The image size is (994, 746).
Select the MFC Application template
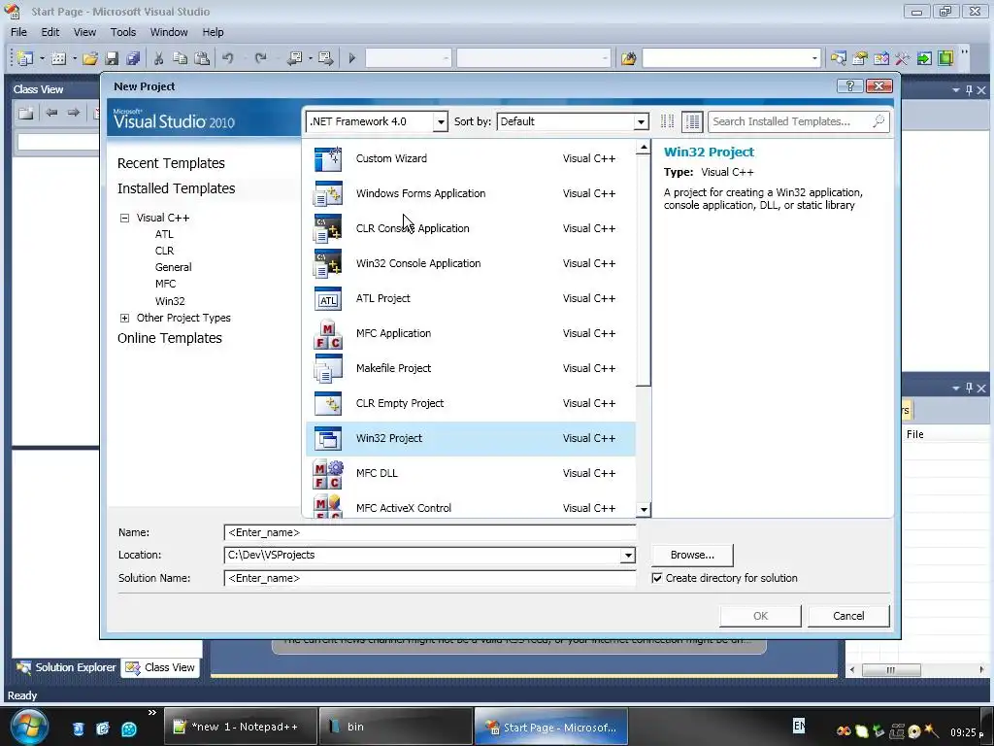coord(471,333)
